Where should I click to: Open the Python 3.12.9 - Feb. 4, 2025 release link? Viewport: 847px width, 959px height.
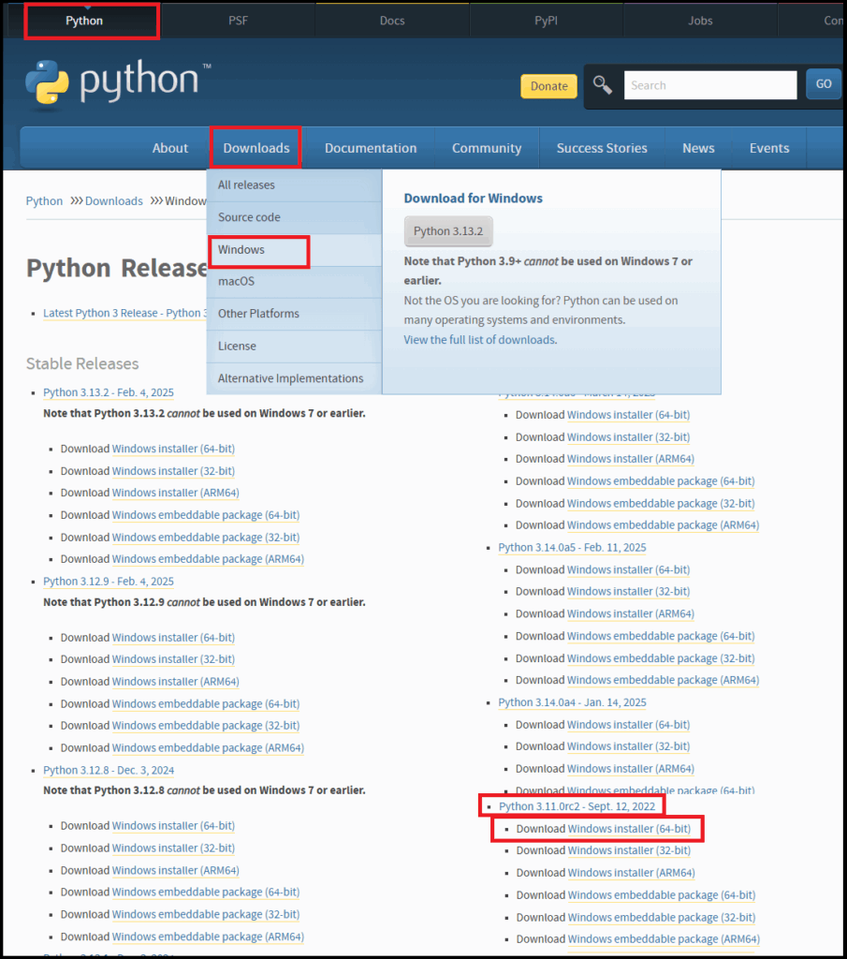coord(109,582)
